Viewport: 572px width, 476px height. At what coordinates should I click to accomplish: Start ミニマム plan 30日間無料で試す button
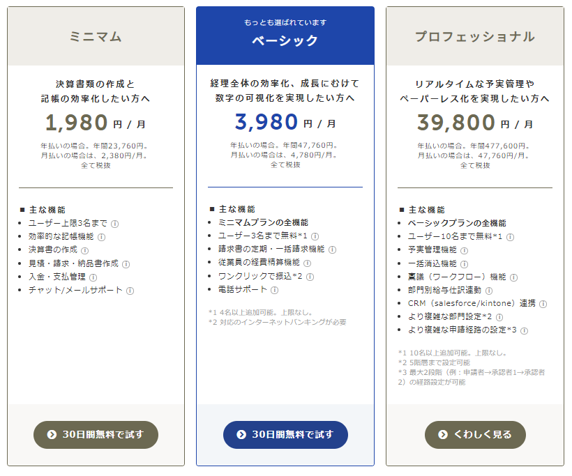pyautogui.click(x=96, y=435)
